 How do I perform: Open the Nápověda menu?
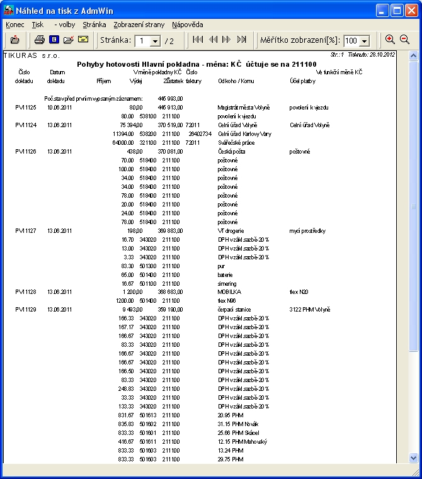pos(188,25)
